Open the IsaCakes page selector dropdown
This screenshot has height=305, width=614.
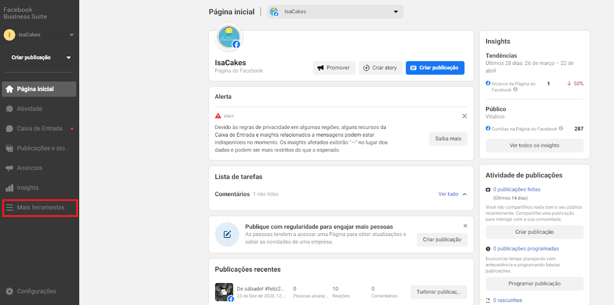pyautogui.click(x=335, y=12)
